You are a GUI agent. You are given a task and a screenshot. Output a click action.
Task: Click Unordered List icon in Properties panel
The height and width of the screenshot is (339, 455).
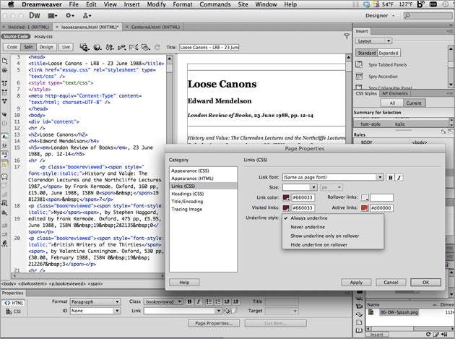(209, 302)
